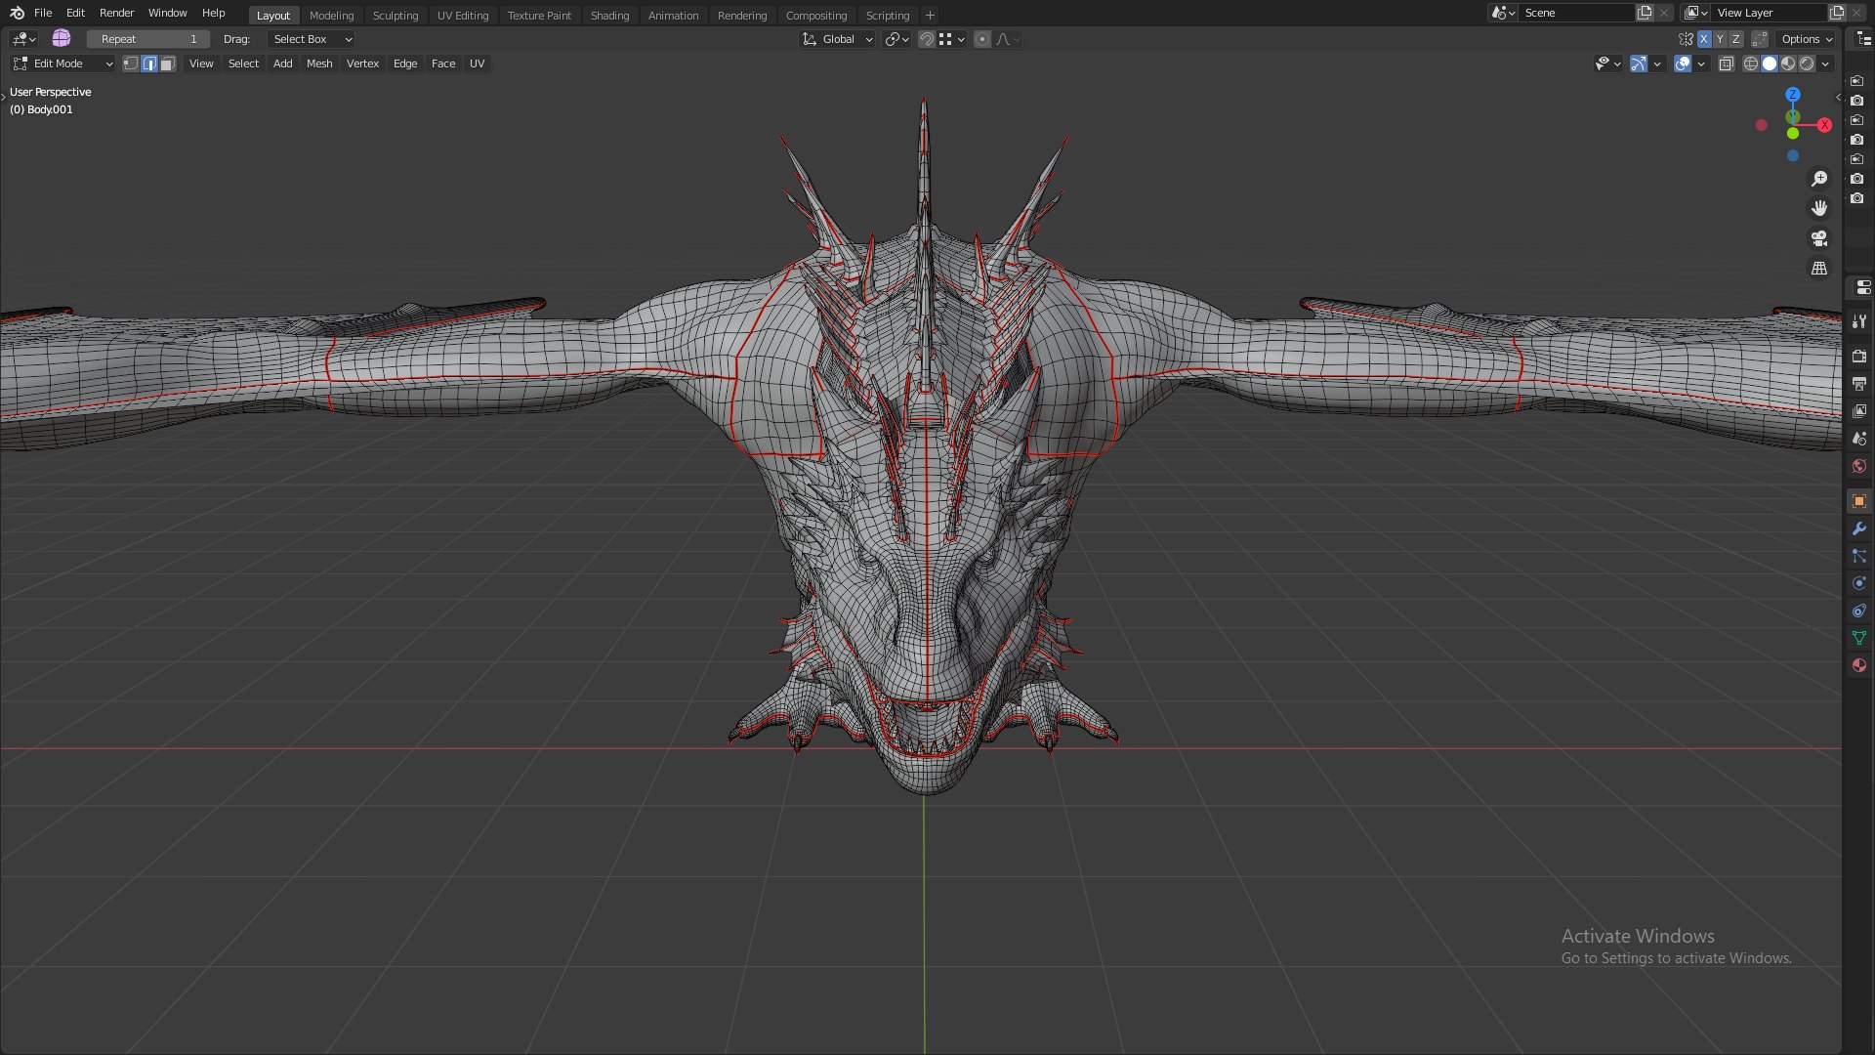Toggle viewport gizmos
Viewport: 1875px width, 1055px height.
[x=1639, y=63]
